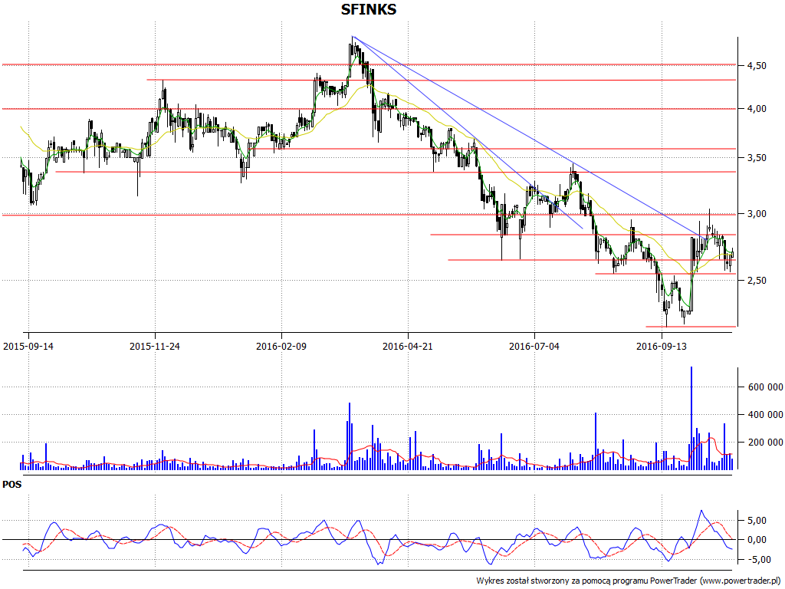This screenshot has width=785, height=589.
Task: Select the 2016-07-04 date label
Action: (x=534, y=346)
